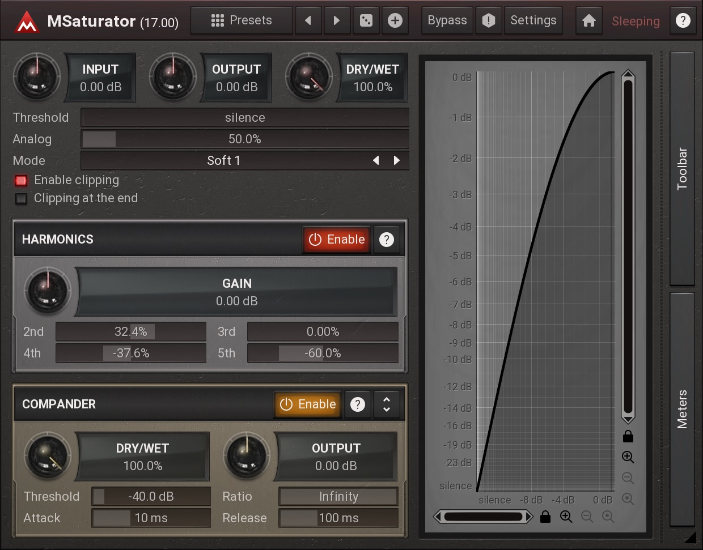Toggle the Enable clipping checkbox
Viewport: 703px width, 550px height.
[x=22, y=181]
